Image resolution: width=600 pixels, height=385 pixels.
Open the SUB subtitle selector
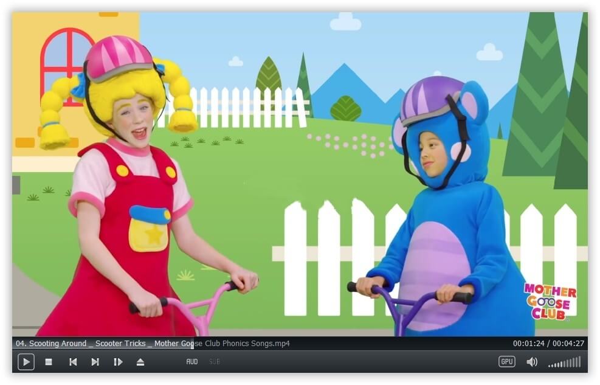[215, 362]
